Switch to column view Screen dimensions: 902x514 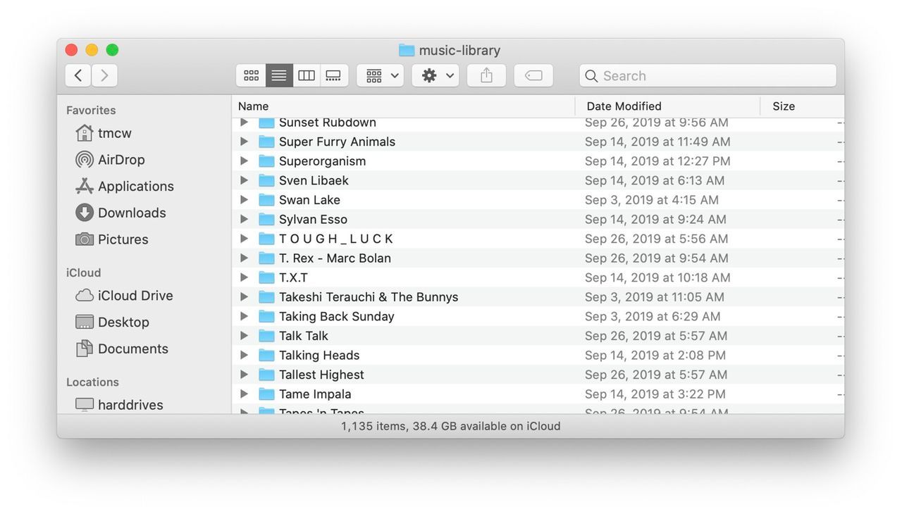pyautogui.click(x=306, y=75)
